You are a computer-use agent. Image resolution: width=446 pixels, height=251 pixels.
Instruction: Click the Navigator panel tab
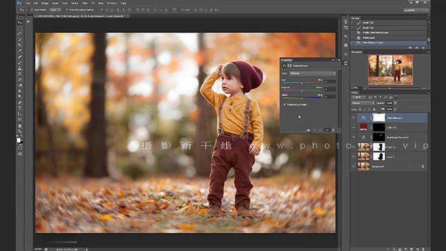[x=357, y=52]
